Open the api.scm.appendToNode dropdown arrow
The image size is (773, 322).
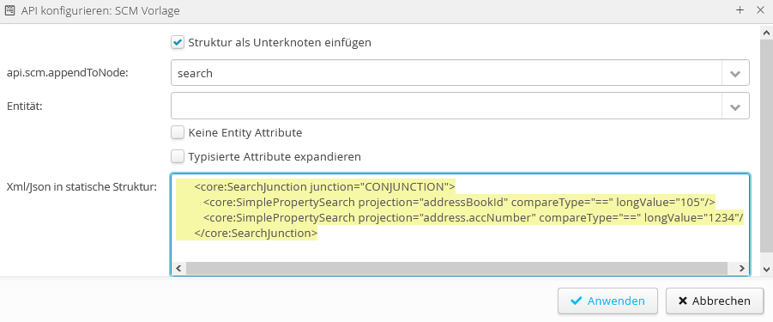pos(735,73)
